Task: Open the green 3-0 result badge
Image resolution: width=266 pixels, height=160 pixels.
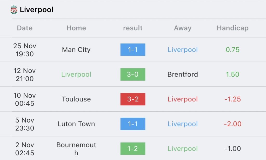Action: [x=133, y=74]
